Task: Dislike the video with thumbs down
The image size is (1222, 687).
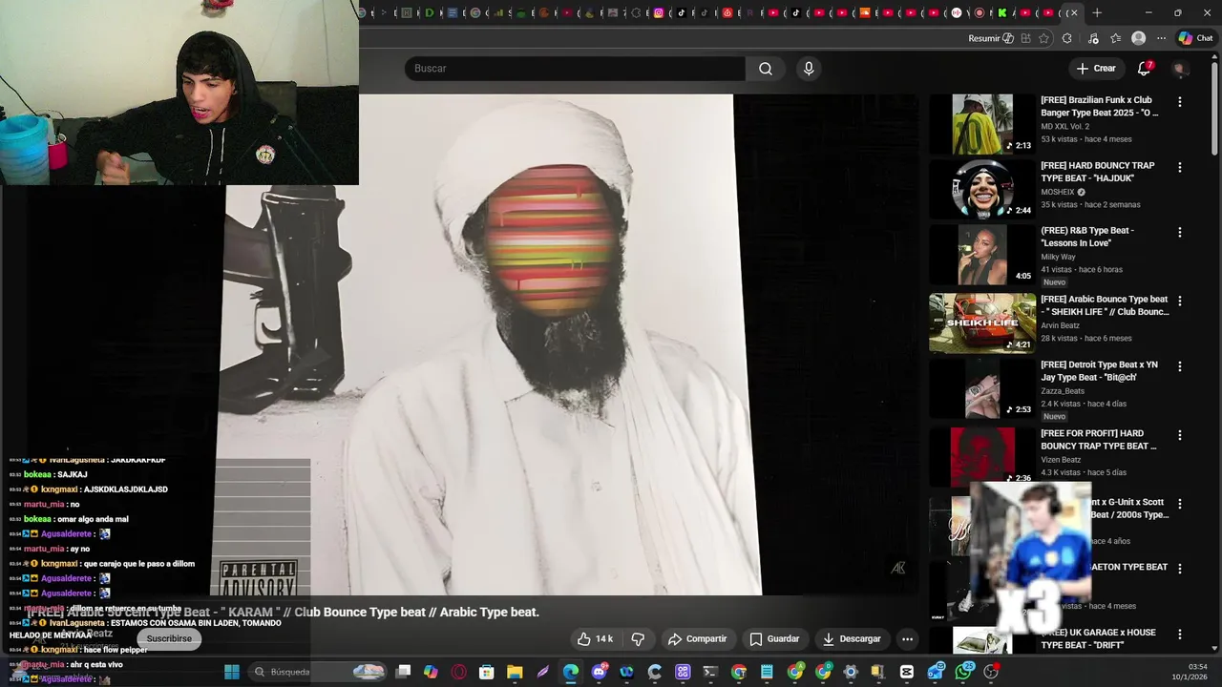Action: 638,638
